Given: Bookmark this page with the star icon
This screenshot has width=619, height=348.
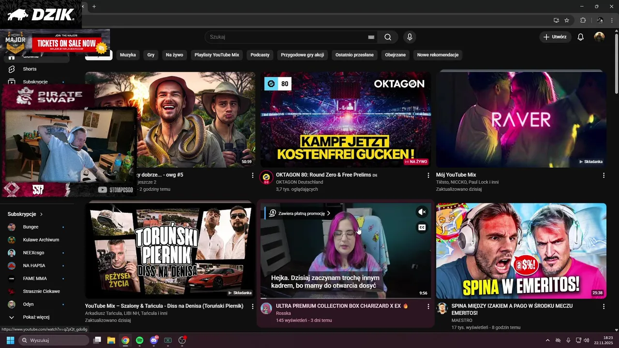Looking at the screenshot, I should point(567,20).
